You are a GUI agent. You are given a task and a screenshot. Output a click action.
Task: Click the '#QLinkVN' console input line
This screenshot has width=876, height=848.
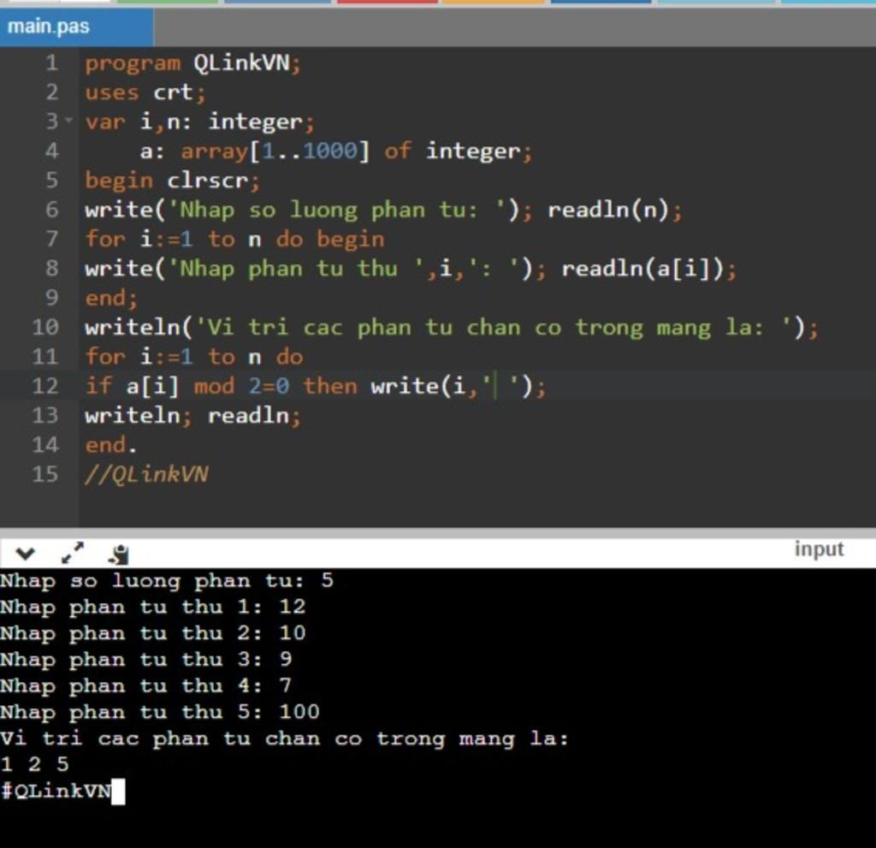pos(56,791)
